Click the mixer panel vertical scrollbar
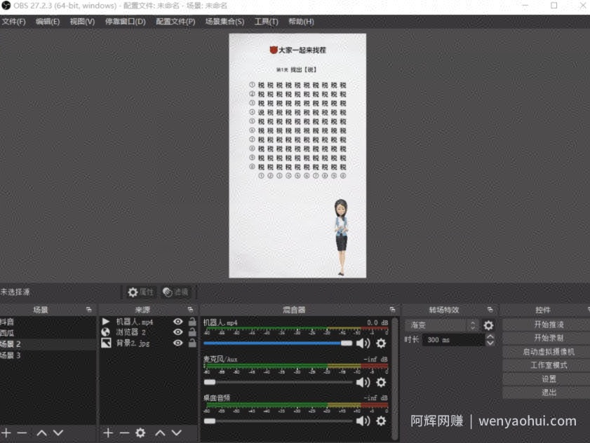Screen dimensions: 590x443 tap(395, 379)
